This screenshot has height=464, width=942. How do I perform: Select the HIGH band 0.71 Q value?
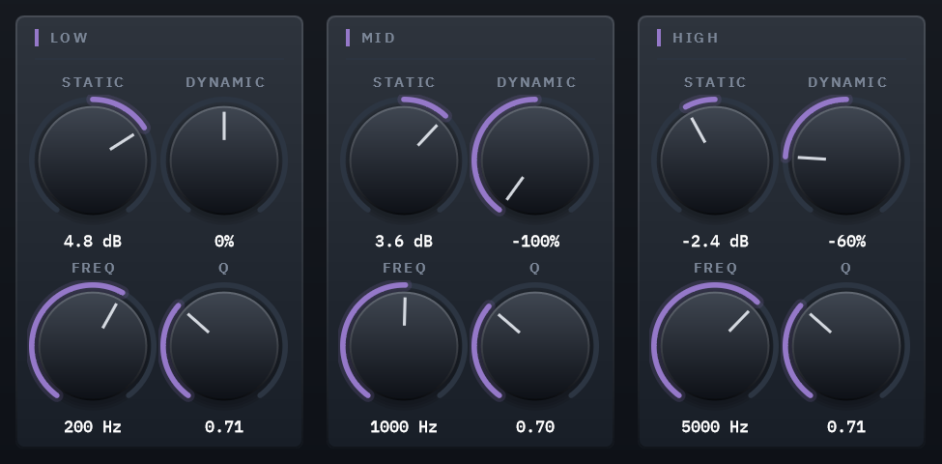click(x=846, y=427)
